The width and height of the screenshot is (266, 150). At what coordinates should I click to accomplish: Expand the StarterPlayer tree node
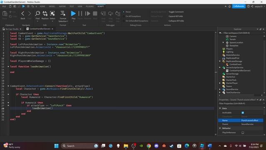[220, 83]
